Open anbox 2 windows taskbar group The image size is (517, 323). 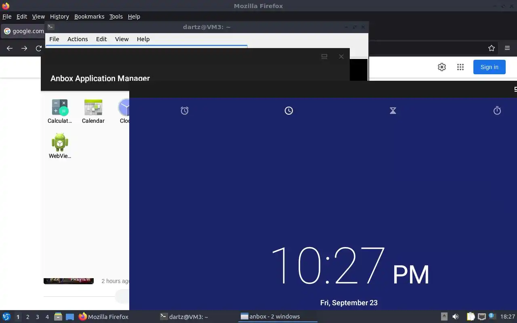click(278, 317)
